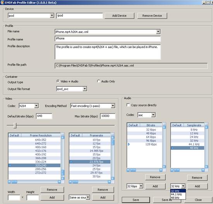
Task: Select 32 kbps in Bitrate list
Action: click(x=145, y=130)
